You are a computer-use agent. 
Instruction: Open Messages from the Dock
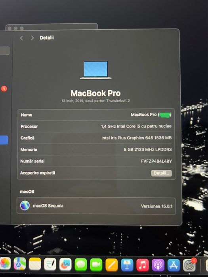(x=81, y=264)
